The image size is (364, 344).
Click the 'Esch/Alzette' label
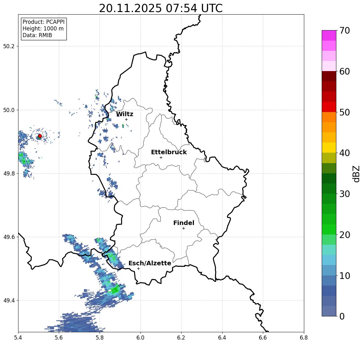click(x=150, y=263)
